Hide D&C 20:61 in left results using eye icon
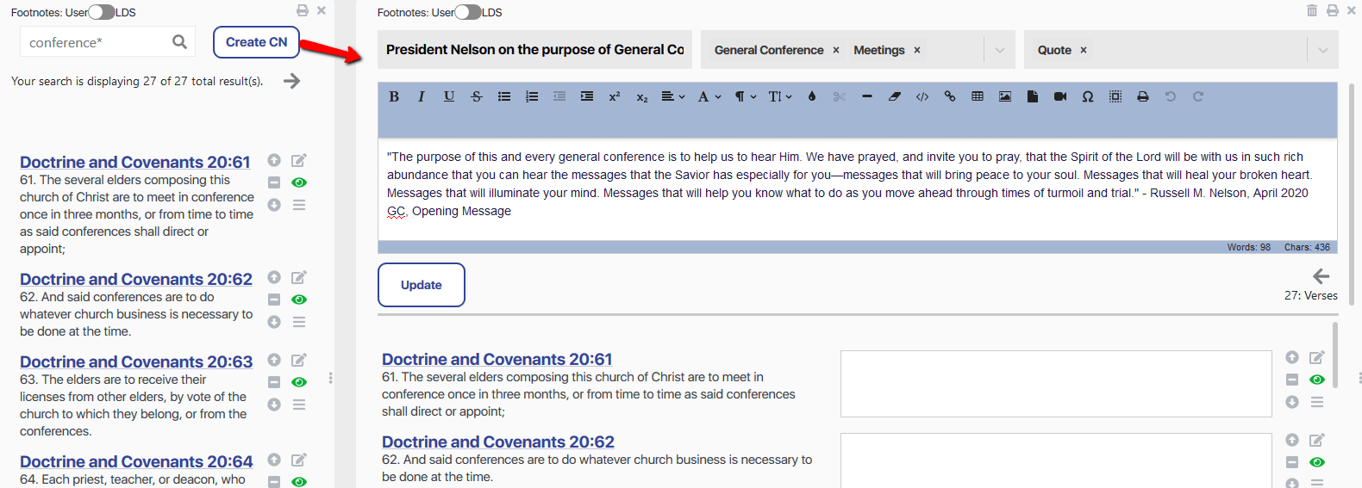 click(299, 182)
